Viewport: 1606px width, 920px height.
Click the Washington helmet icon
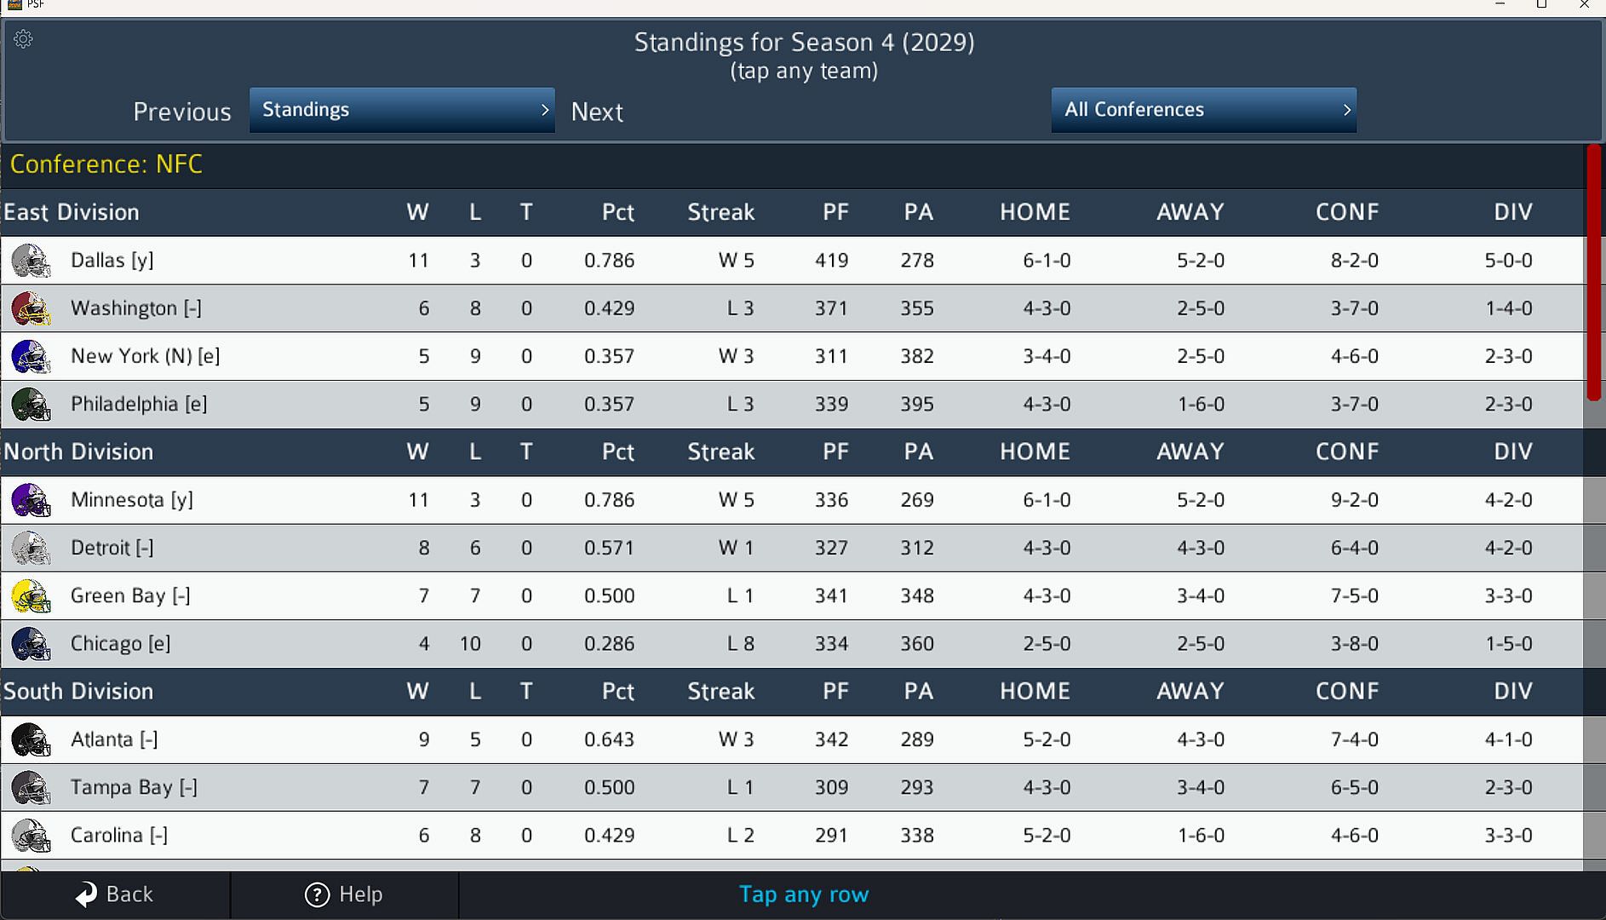click(x=31, y=308)
